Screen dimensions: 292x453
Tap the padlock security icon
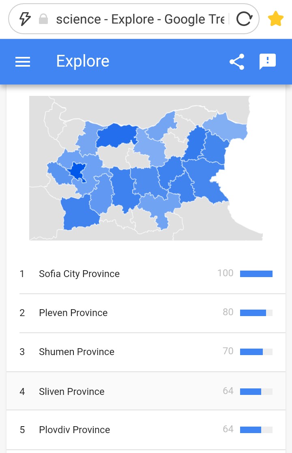(x=43, y=19)
